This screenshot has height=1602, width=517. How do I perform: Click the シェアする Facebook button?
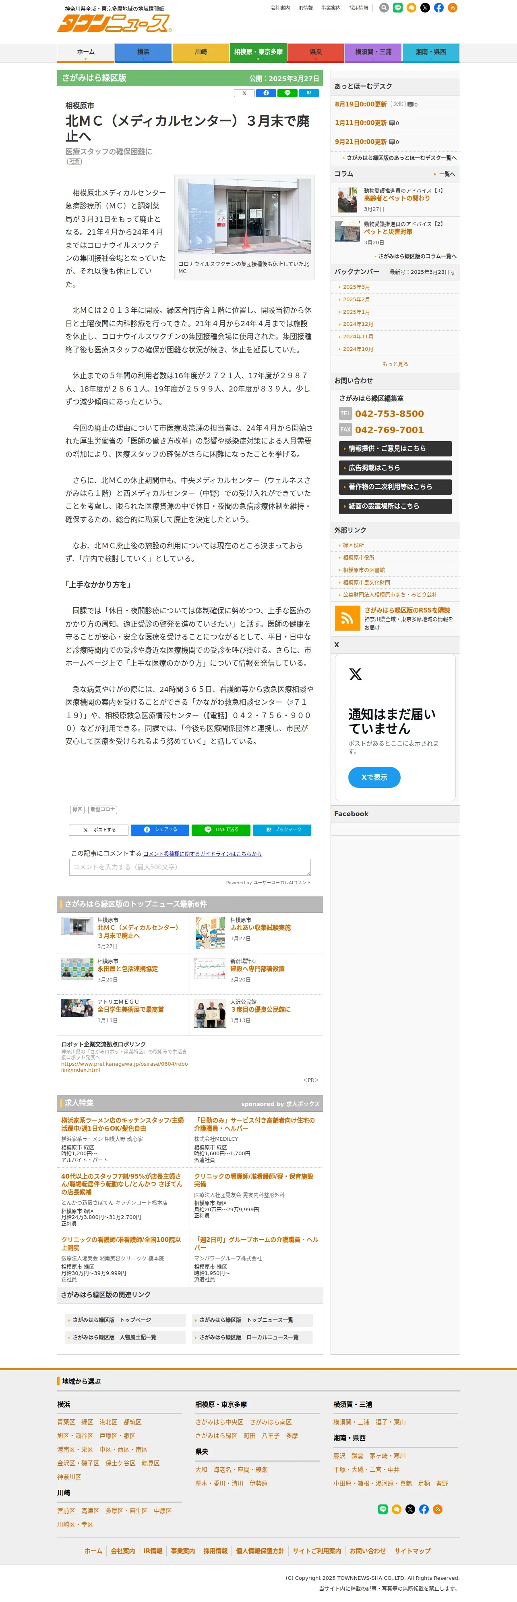point(160,829)
